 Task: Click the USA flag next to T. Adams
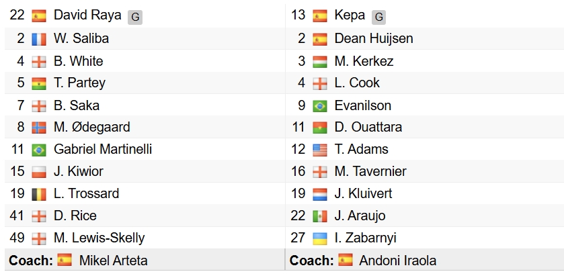(320, 150)
